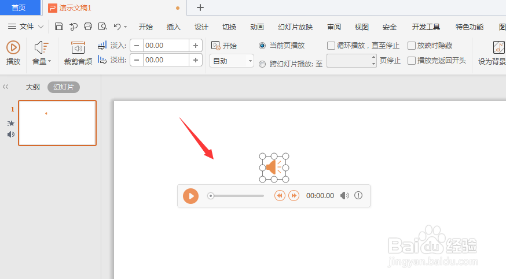The height and width of the screenshot is (279, 506).
Task: Switch to the 大纲 outline view
Action: tap(32, 87)
